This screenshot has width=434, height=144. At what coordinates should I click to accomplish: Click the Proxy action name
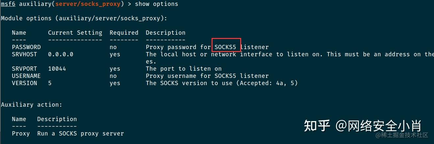[x=21, y=134]
